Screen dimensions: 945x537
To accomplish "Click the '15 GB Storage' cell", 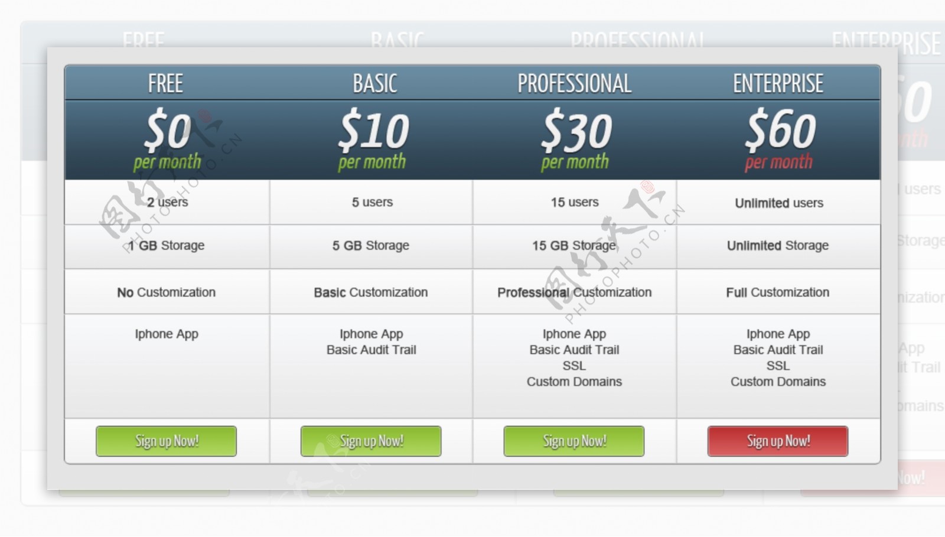I will pyautogui.click(x=575, y=246).
